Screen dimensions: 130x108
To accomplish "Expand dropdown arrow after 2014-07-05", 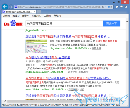I will tap(65, 90).
